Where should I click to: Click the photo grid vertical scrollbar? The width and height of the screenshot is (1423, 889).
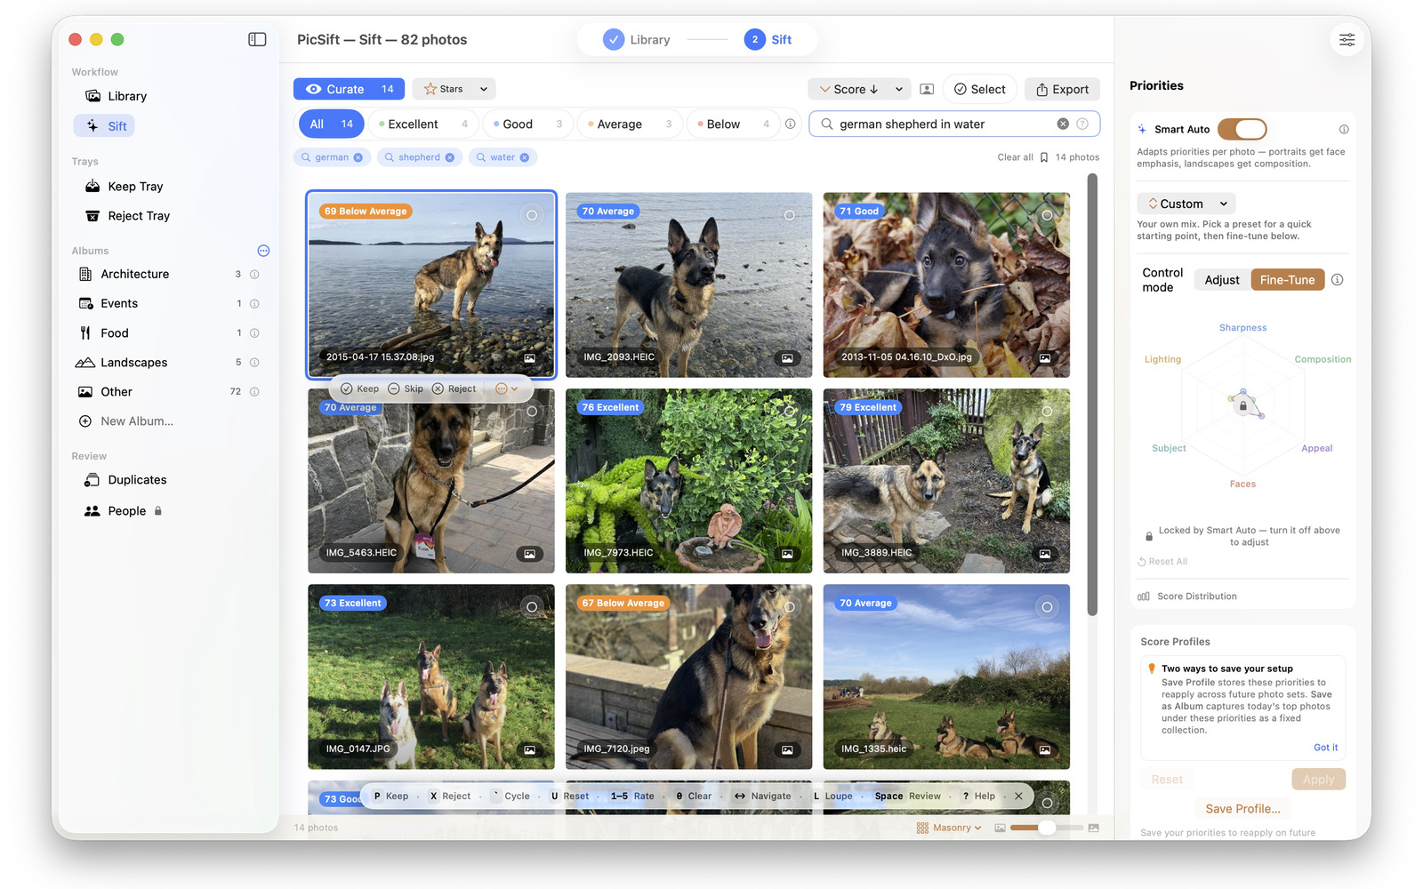click(1092, 395)
